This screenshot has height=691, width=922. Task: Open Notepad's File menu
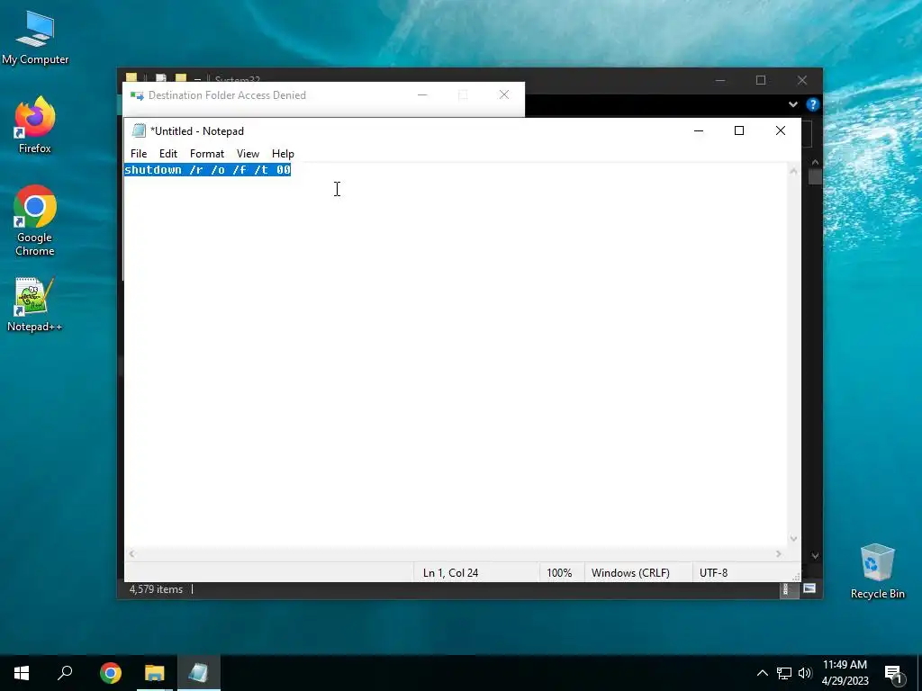[139, 153]
